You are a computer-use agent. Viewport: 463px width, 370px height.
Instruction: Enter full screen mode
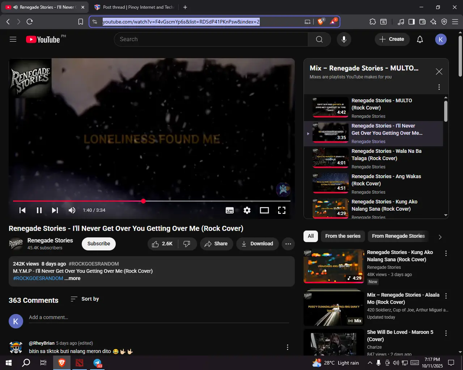click(x=282, y=210)
